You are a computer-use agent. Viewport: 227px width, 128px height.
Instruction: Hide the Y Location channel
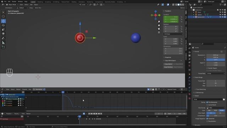pyautogui.click(x=5, y=103)
